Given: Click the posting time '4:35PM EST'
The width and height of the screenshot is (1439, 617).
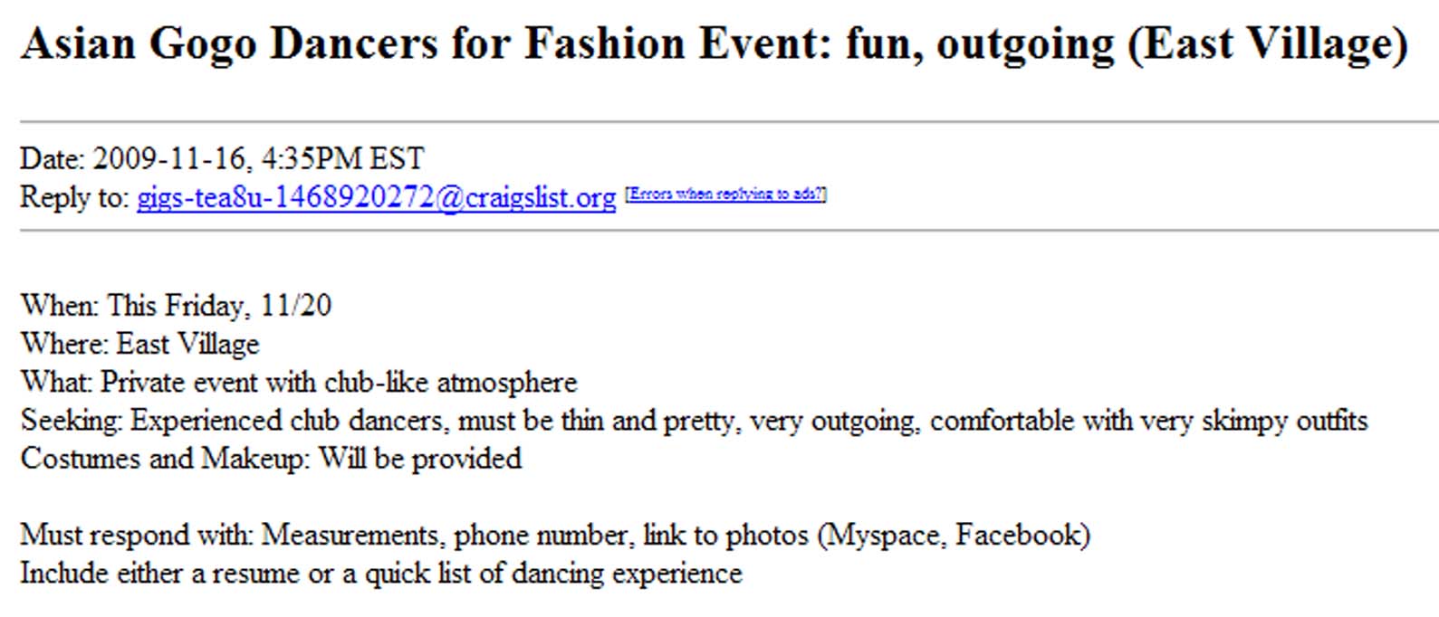Looking at the screenshot, I should click(x=342, y=159).
